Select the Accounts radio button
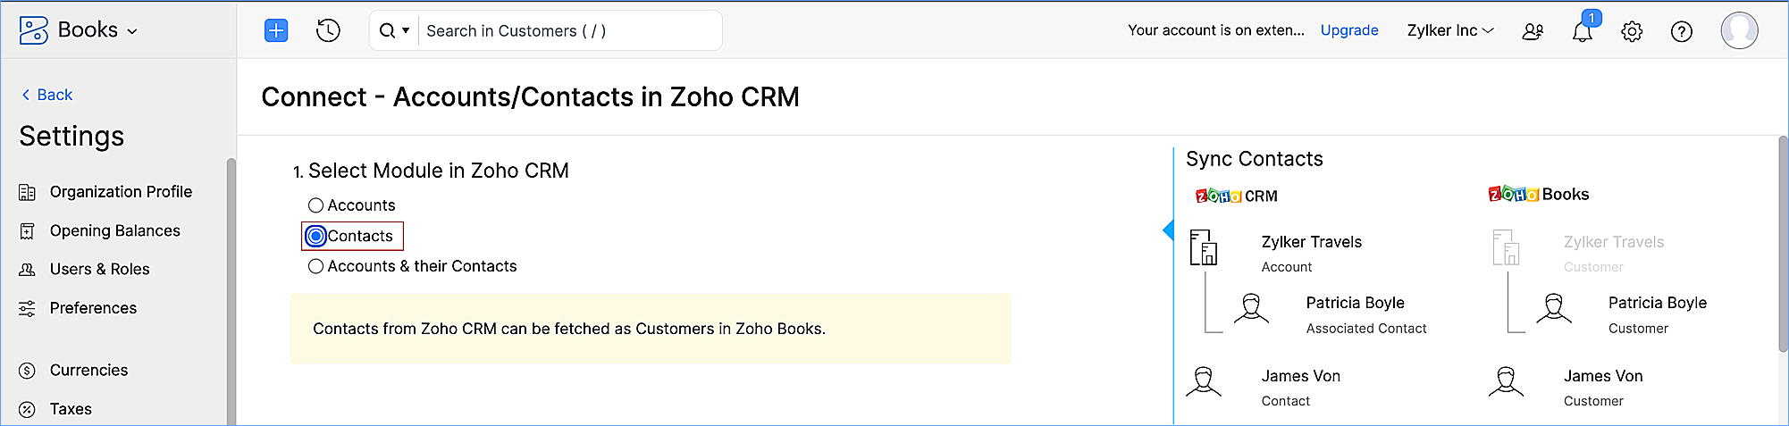This screenshot has height=426, width=1789. click(x=315, y=205)
